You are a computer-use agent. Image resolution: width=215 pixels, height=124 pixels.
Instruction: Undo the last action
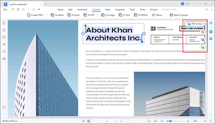[24, 9]
